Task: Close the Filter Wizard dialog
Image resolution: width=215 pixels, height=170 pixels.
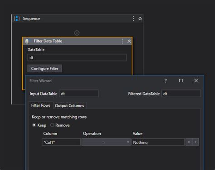Action: point(196,80)
